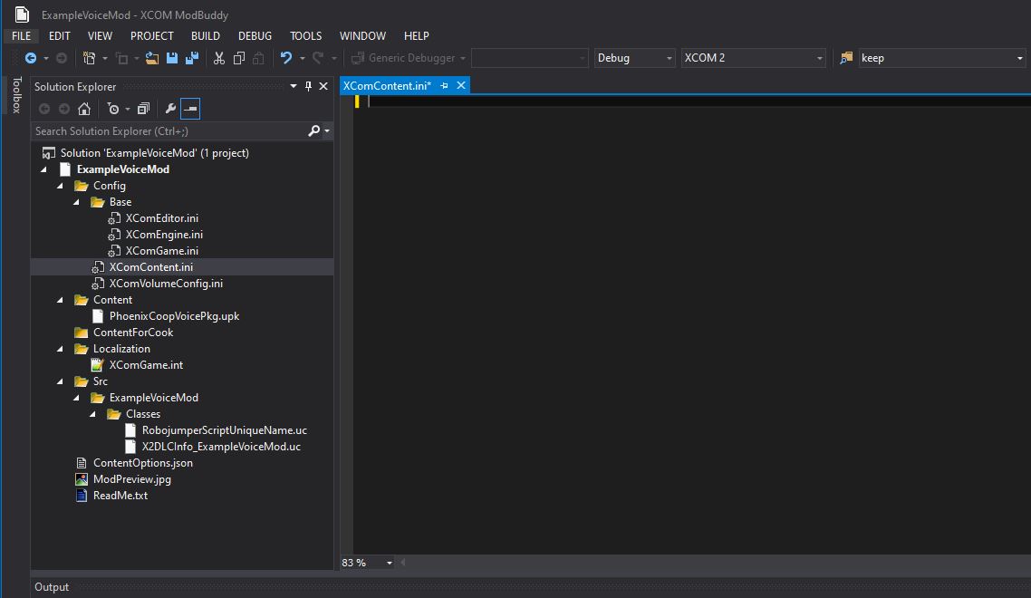Open the Toolbox side panel
This screenshot has width=1031, height=598.
pyautogui.click(x=16, y=95)
